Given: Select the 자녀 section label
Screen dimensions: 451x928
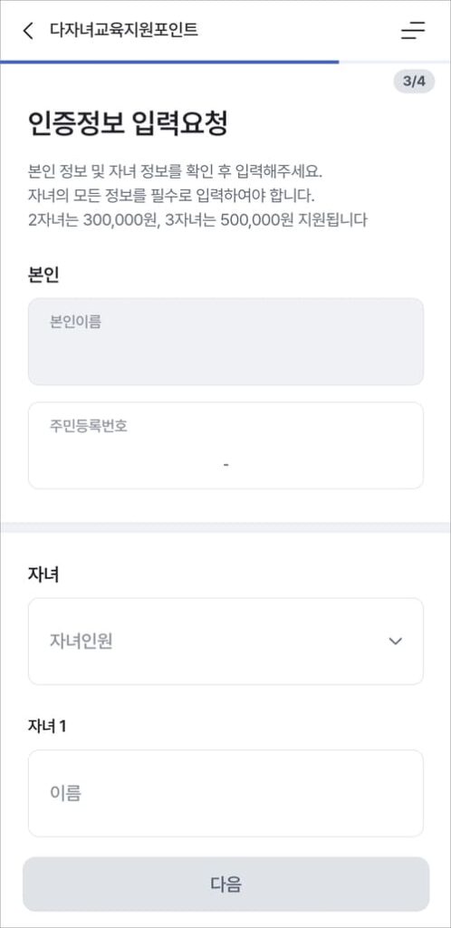Looking at the screenshot, I should click(x=43, y=574).
